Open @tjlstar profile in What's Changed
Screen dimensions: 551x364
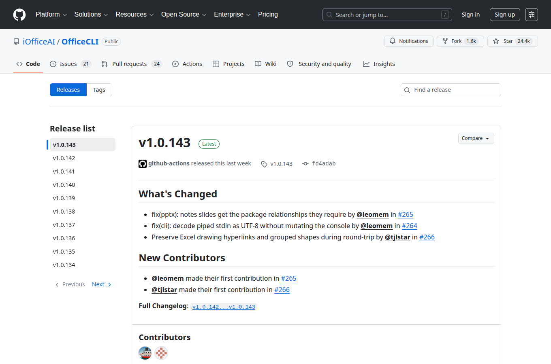[397, 237]
